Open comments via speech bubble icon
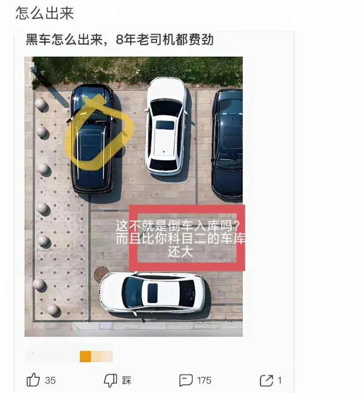The image size is (362, 393). tap(186, 380)
